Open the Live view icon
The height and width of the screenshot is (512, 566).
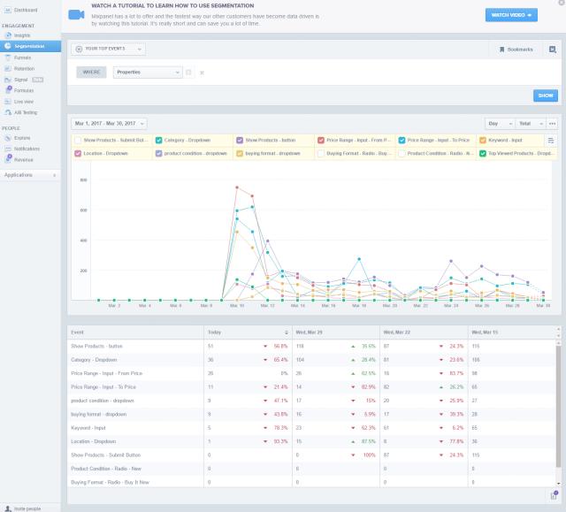click(x=9, y=102)
